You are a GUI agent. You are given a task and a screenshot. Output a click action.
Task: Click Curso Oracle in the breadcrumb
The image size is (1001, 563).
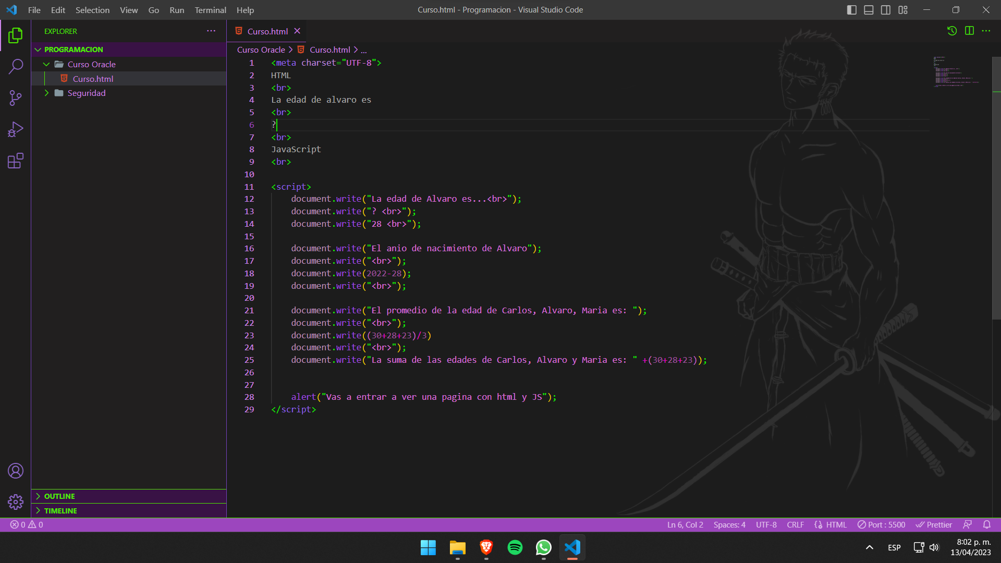pos(261,50)
